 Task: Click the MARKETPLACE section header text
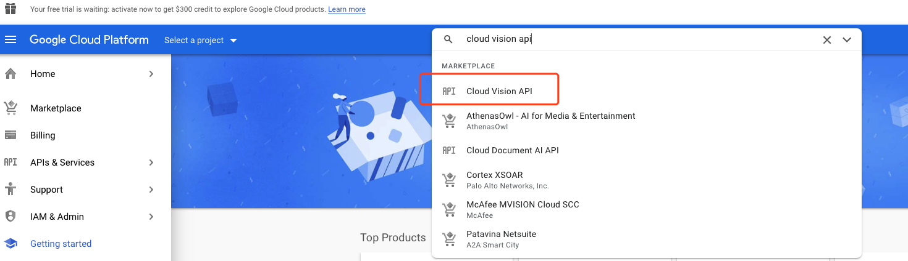coord(468,66)
